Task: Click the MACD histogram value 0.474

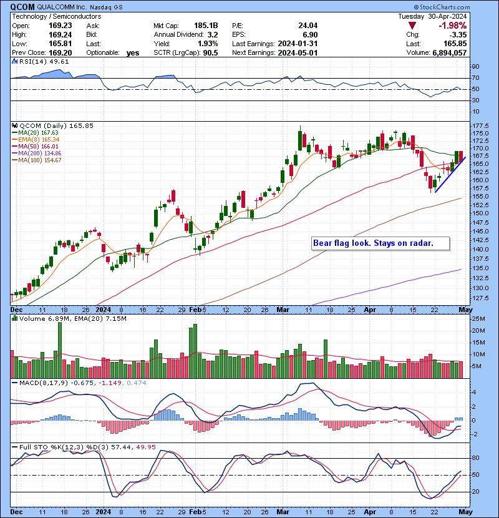Action: click(137, 383)
